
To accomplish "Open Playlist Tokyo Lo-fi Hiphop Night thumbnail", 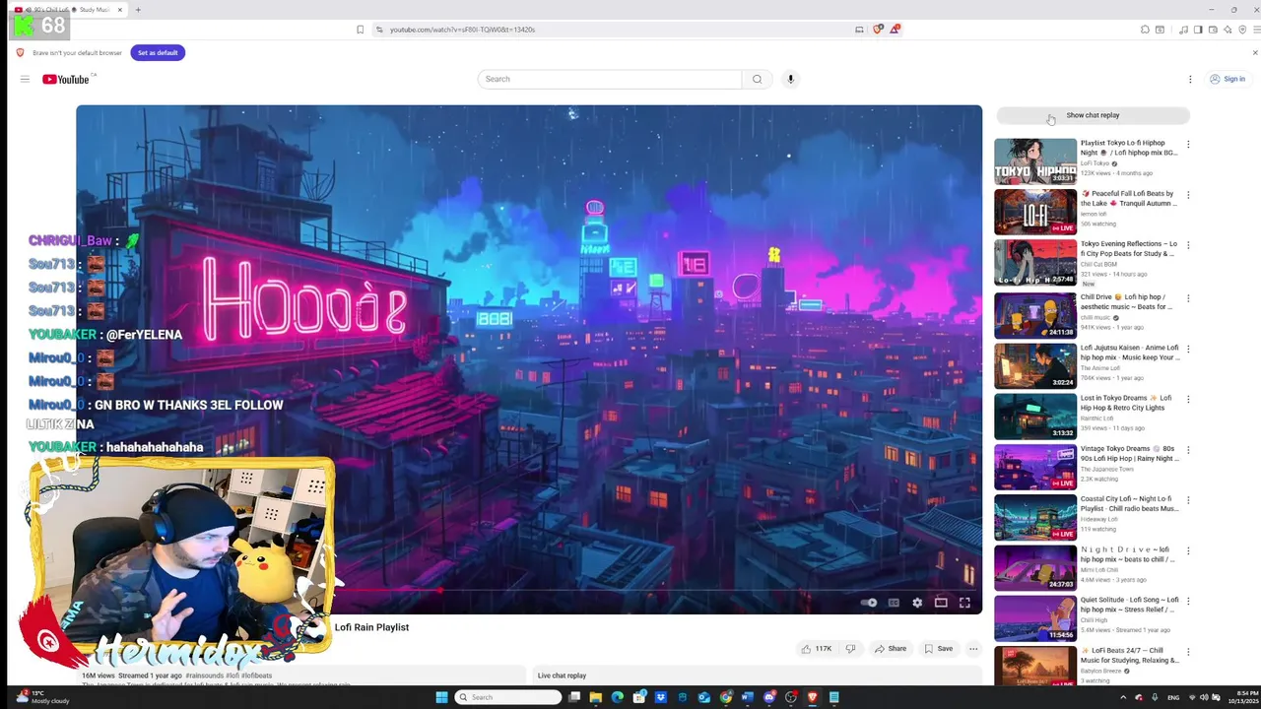I will tap(1035, 161).
